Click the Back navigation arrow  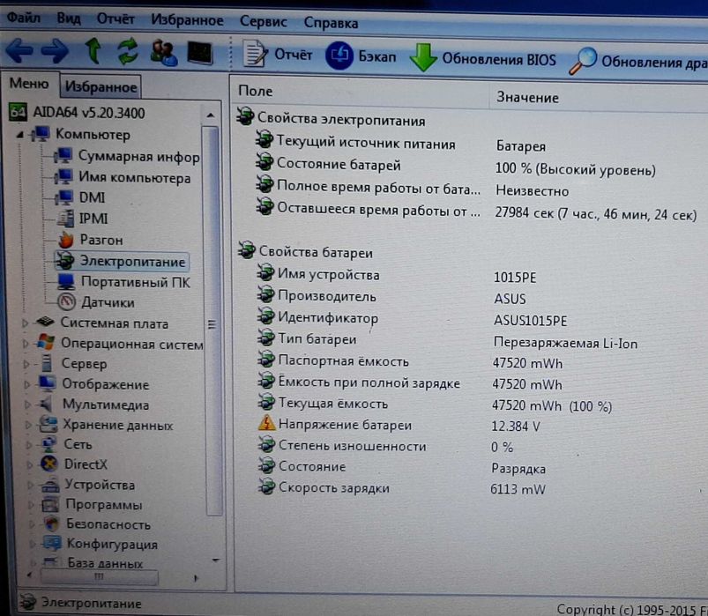pyautogui.click(x=19, y=50)
